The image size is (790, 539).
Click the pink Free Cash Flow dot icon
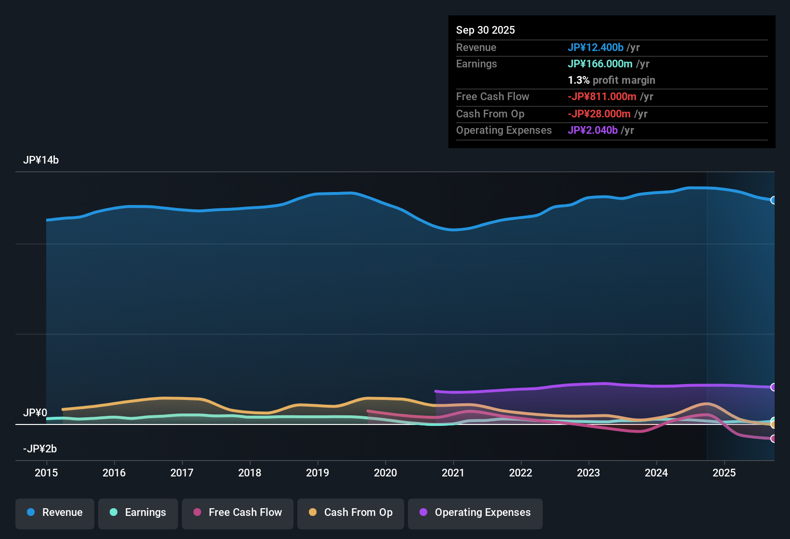pos(196,513)
